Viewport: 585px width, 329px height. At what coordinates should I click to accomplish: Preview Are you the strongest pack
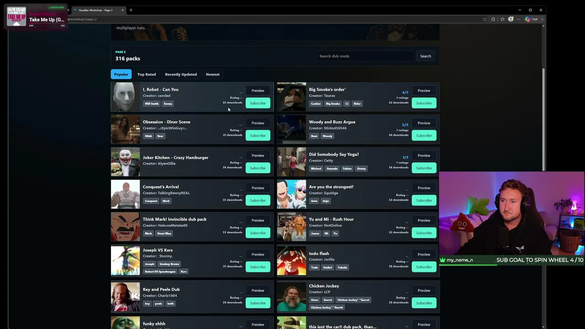coord(424,188)
